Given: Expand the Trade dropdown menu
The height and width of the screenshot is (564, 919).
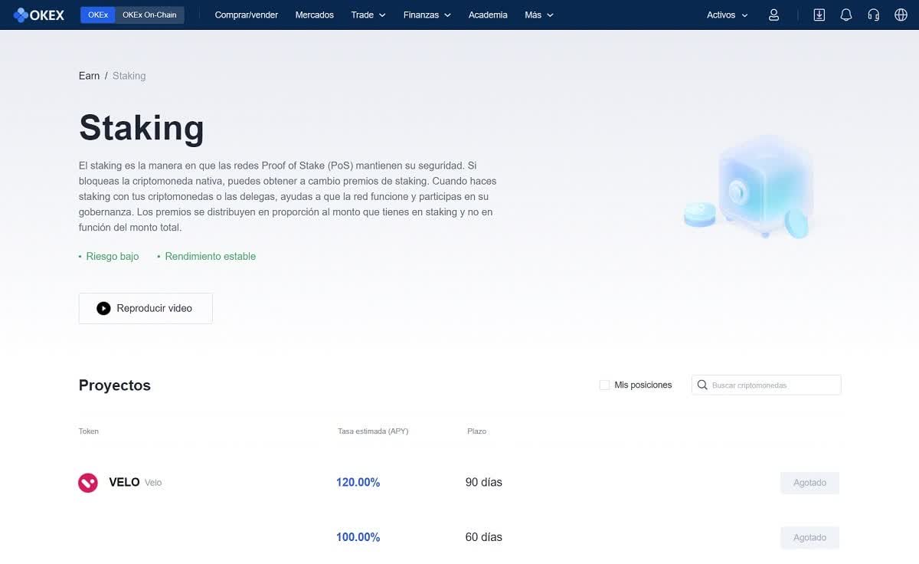Looking at the screenshot, I should (368, 15).
